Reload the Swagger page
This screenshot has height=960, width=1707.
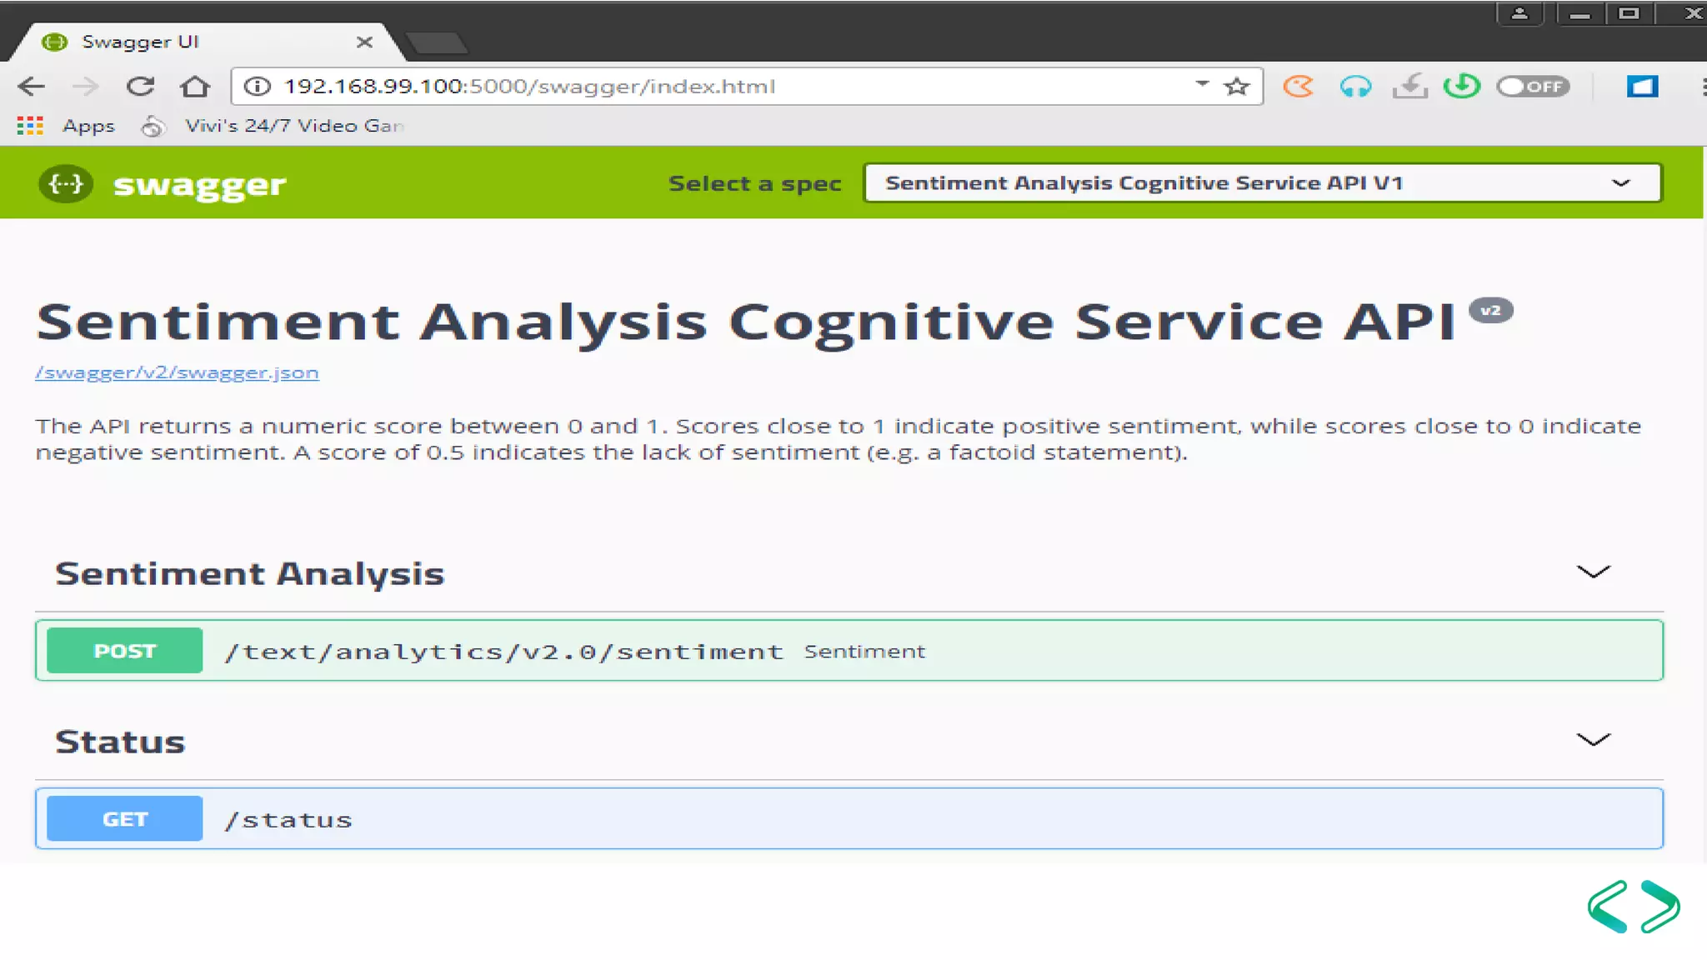(x=140, y=87)
